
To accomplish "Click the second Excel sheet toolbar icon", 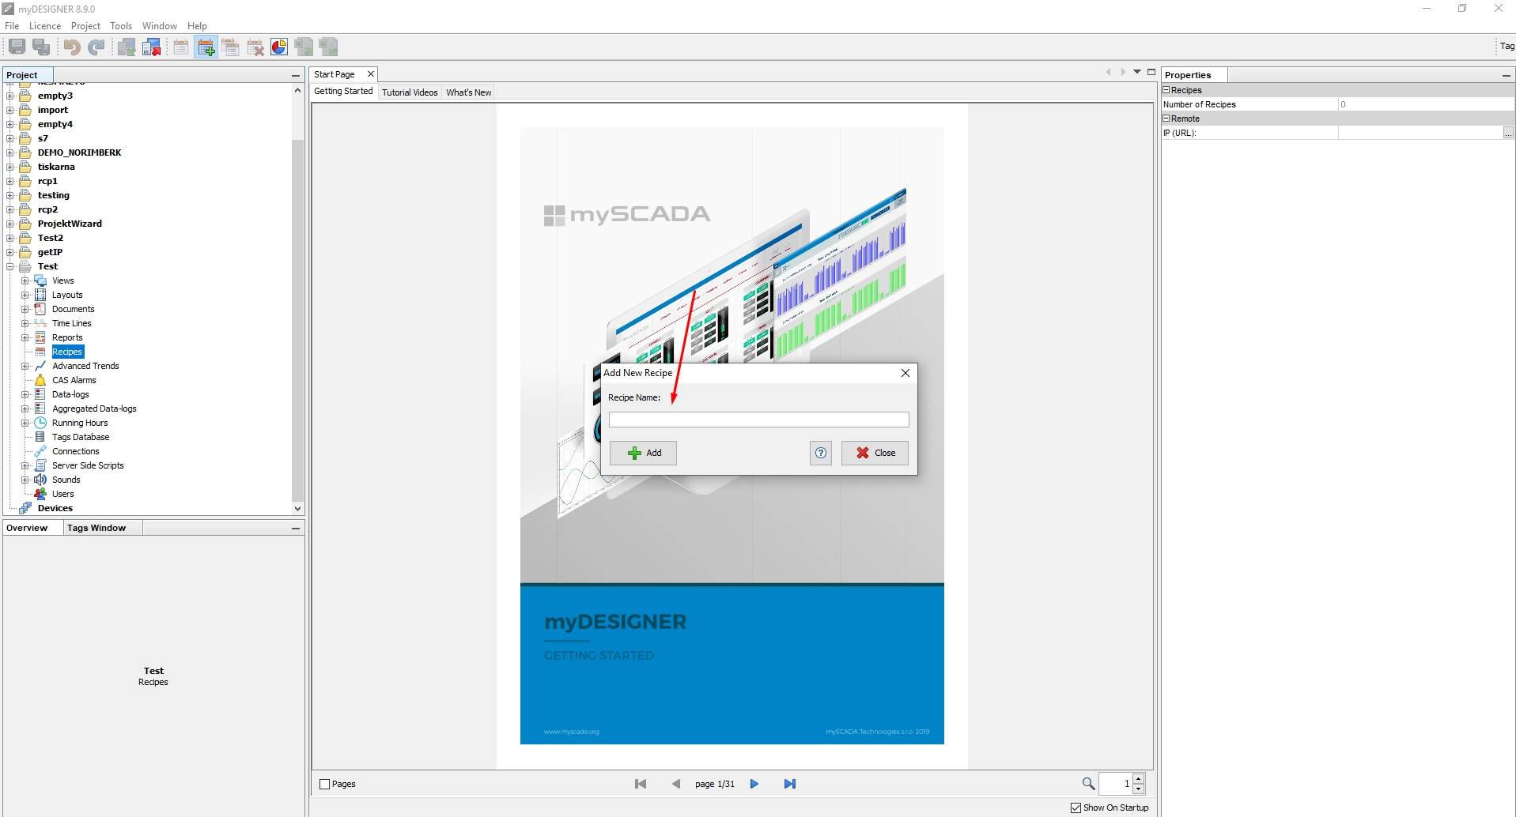I will pyautogui.click(x=328, y=47).
